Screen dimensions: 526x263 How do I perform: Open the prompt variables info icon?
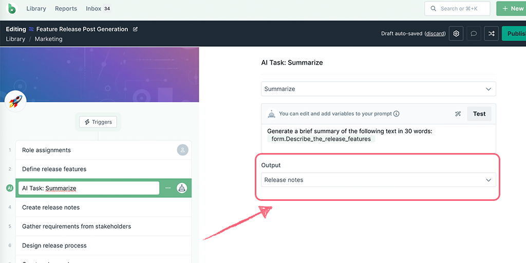coord(397,114)
